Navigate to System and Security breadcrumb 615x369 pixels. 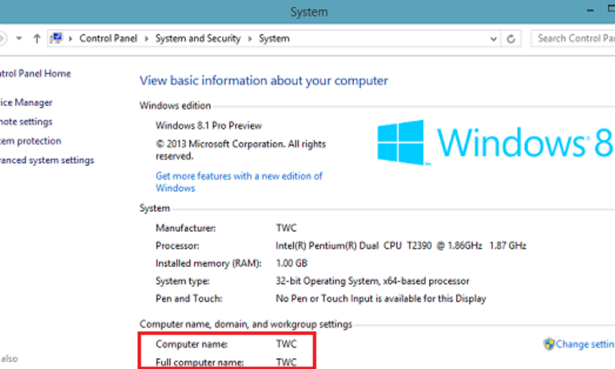198,38
